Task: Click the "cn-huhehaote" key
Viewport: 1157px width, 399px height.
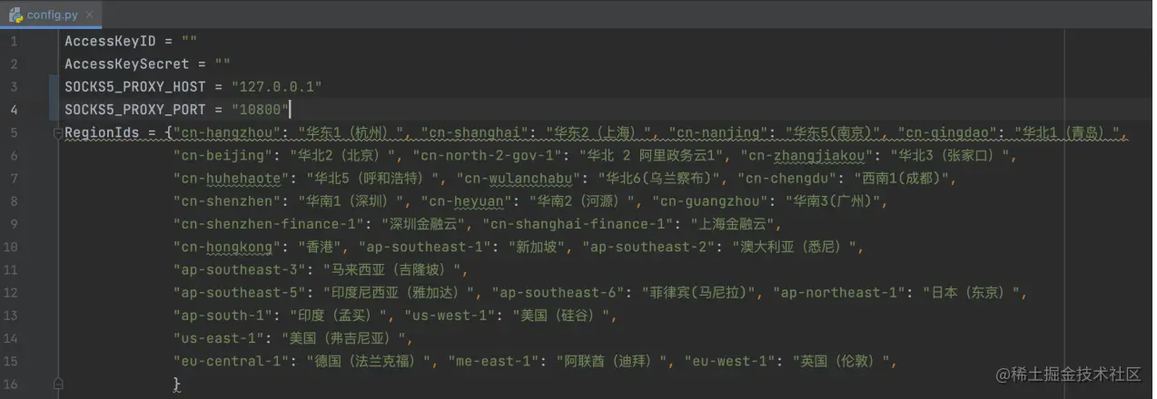Action: [231, 179]
